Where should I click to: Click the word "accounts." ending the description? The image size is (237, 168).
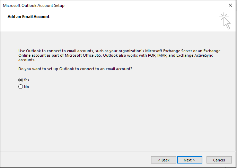pyautogui.click(x=27, y=59)
